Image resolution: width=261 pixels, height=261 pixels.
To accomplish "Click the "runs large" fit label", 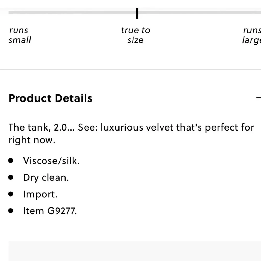I will pyautogui.click(x=252, y=35).
